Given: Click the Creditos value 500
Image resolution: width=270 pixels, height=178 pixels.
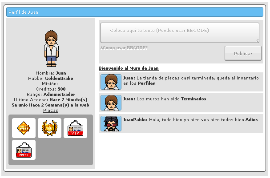Looking at the screenshot, I should coord(61,89).
